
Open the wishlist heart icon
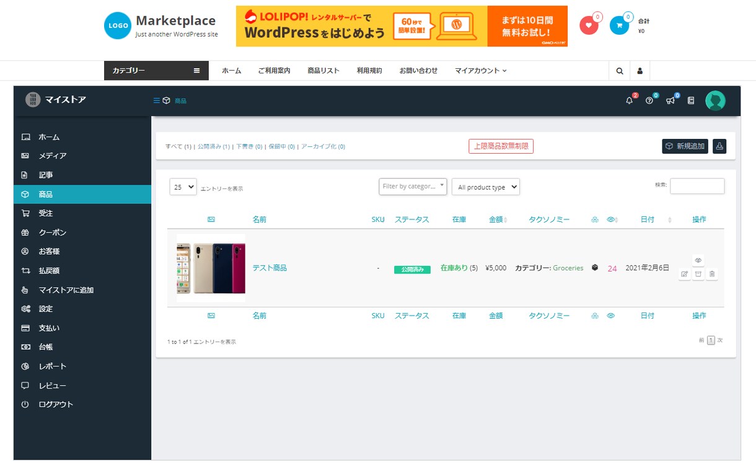[589, 25]
